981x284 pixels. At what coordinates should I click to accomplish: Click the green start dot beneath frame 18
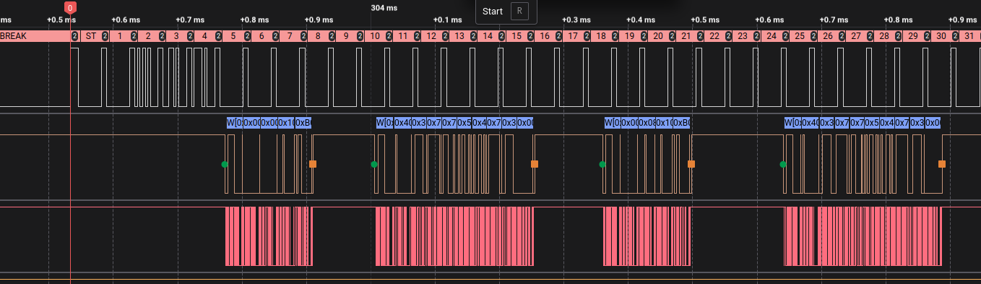(x=602, y=164)
